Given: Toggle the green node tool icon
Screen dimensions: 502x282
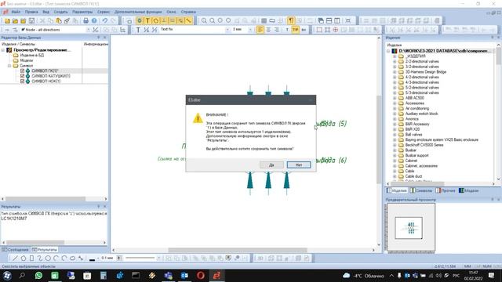Looking at the screenshot, I should point(140,21).
